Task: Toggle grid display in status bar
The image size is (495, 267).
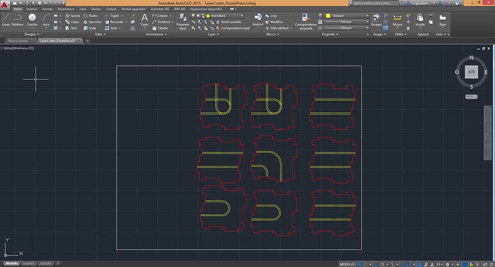Action: pyautogui.click(x=360, y=265)
